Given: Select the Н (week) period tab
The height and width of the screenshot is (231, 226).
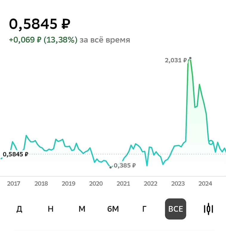Looking at the screenshot, I should pos(51,209).
